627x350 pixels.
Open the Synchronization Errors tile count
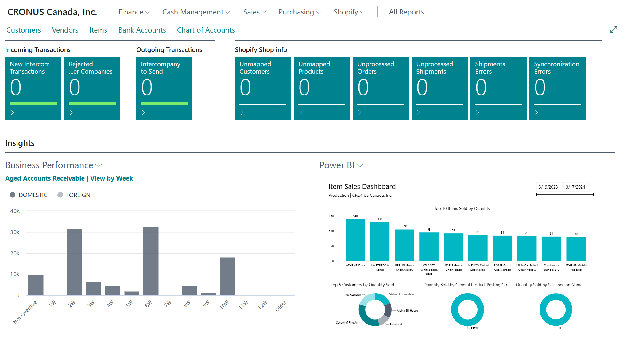pyautogui.click(x=540, y=87)
